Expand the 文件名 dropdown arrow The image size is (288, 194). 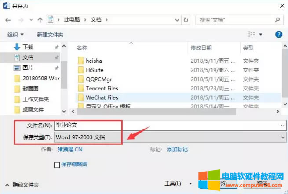pyautogui.click(x=282, y=126)
